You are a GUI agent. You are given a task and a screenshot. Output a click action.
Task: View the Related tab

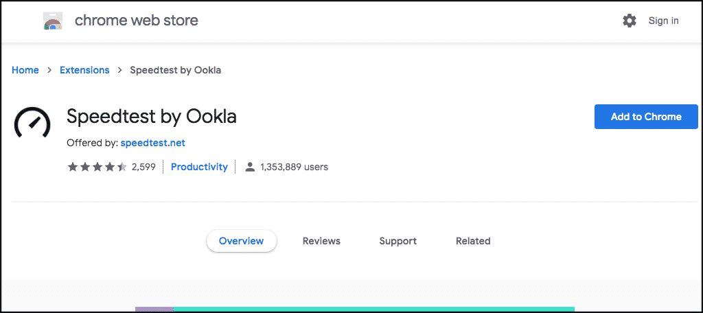point(473,241)
